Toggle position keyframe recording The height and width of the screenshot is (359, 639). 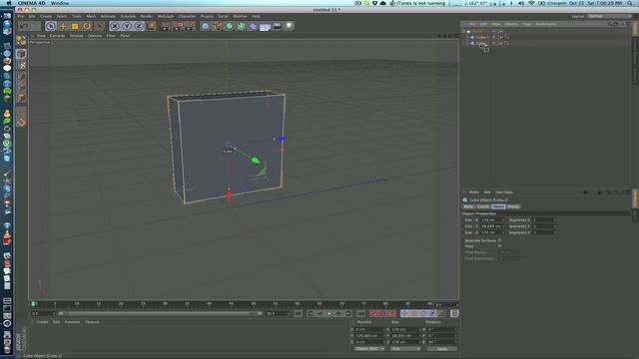(x=404, y=313)
